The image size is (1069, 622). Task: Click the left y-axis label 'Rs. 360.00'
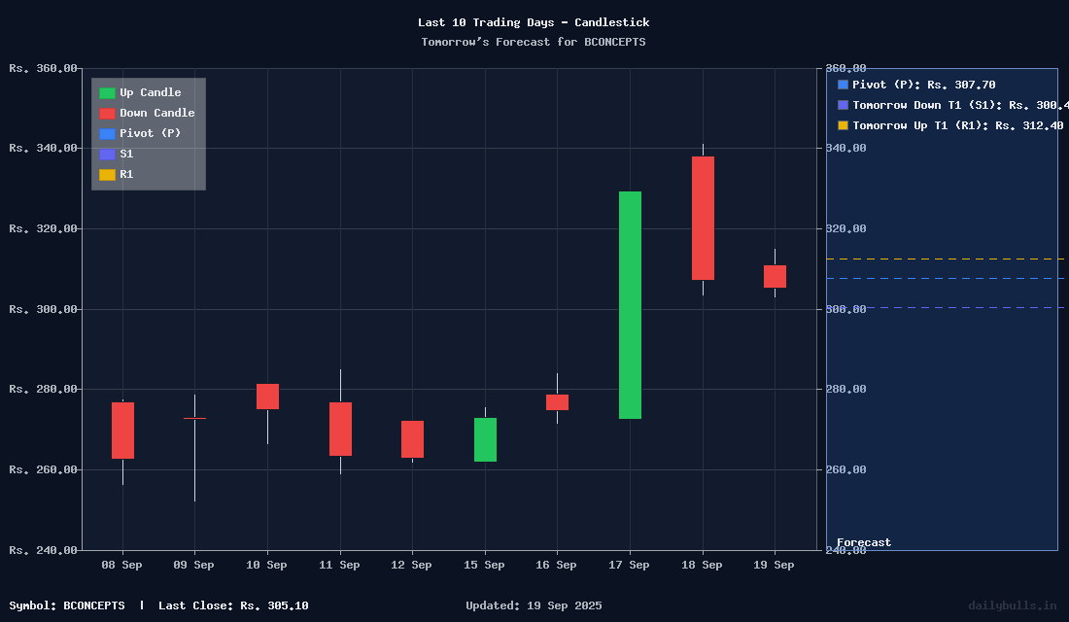pyautogui.click(x=43, y=68)
